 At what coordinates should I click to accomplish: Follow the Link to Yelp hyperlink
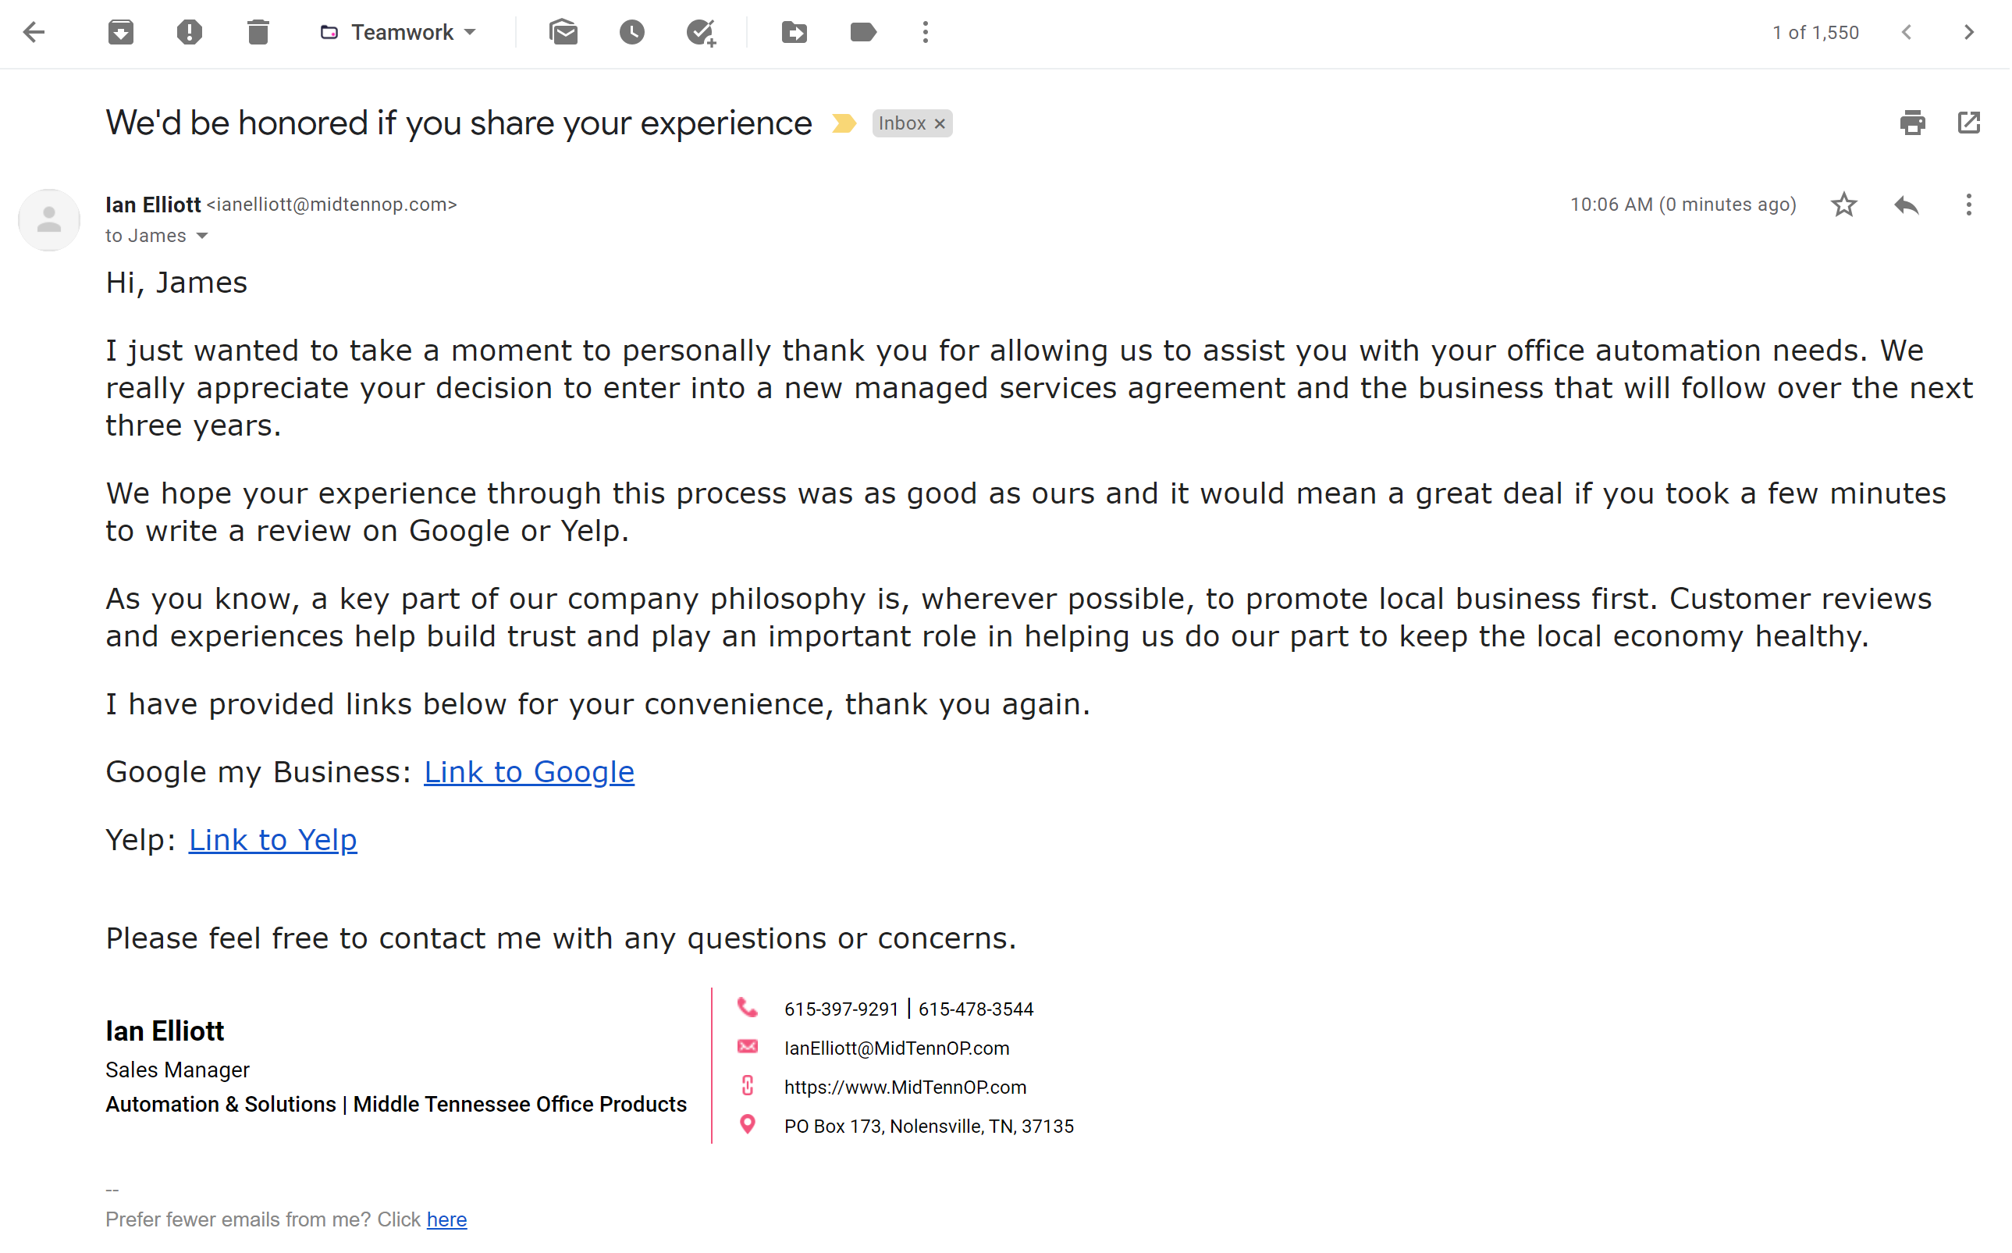tap(272, 840)
